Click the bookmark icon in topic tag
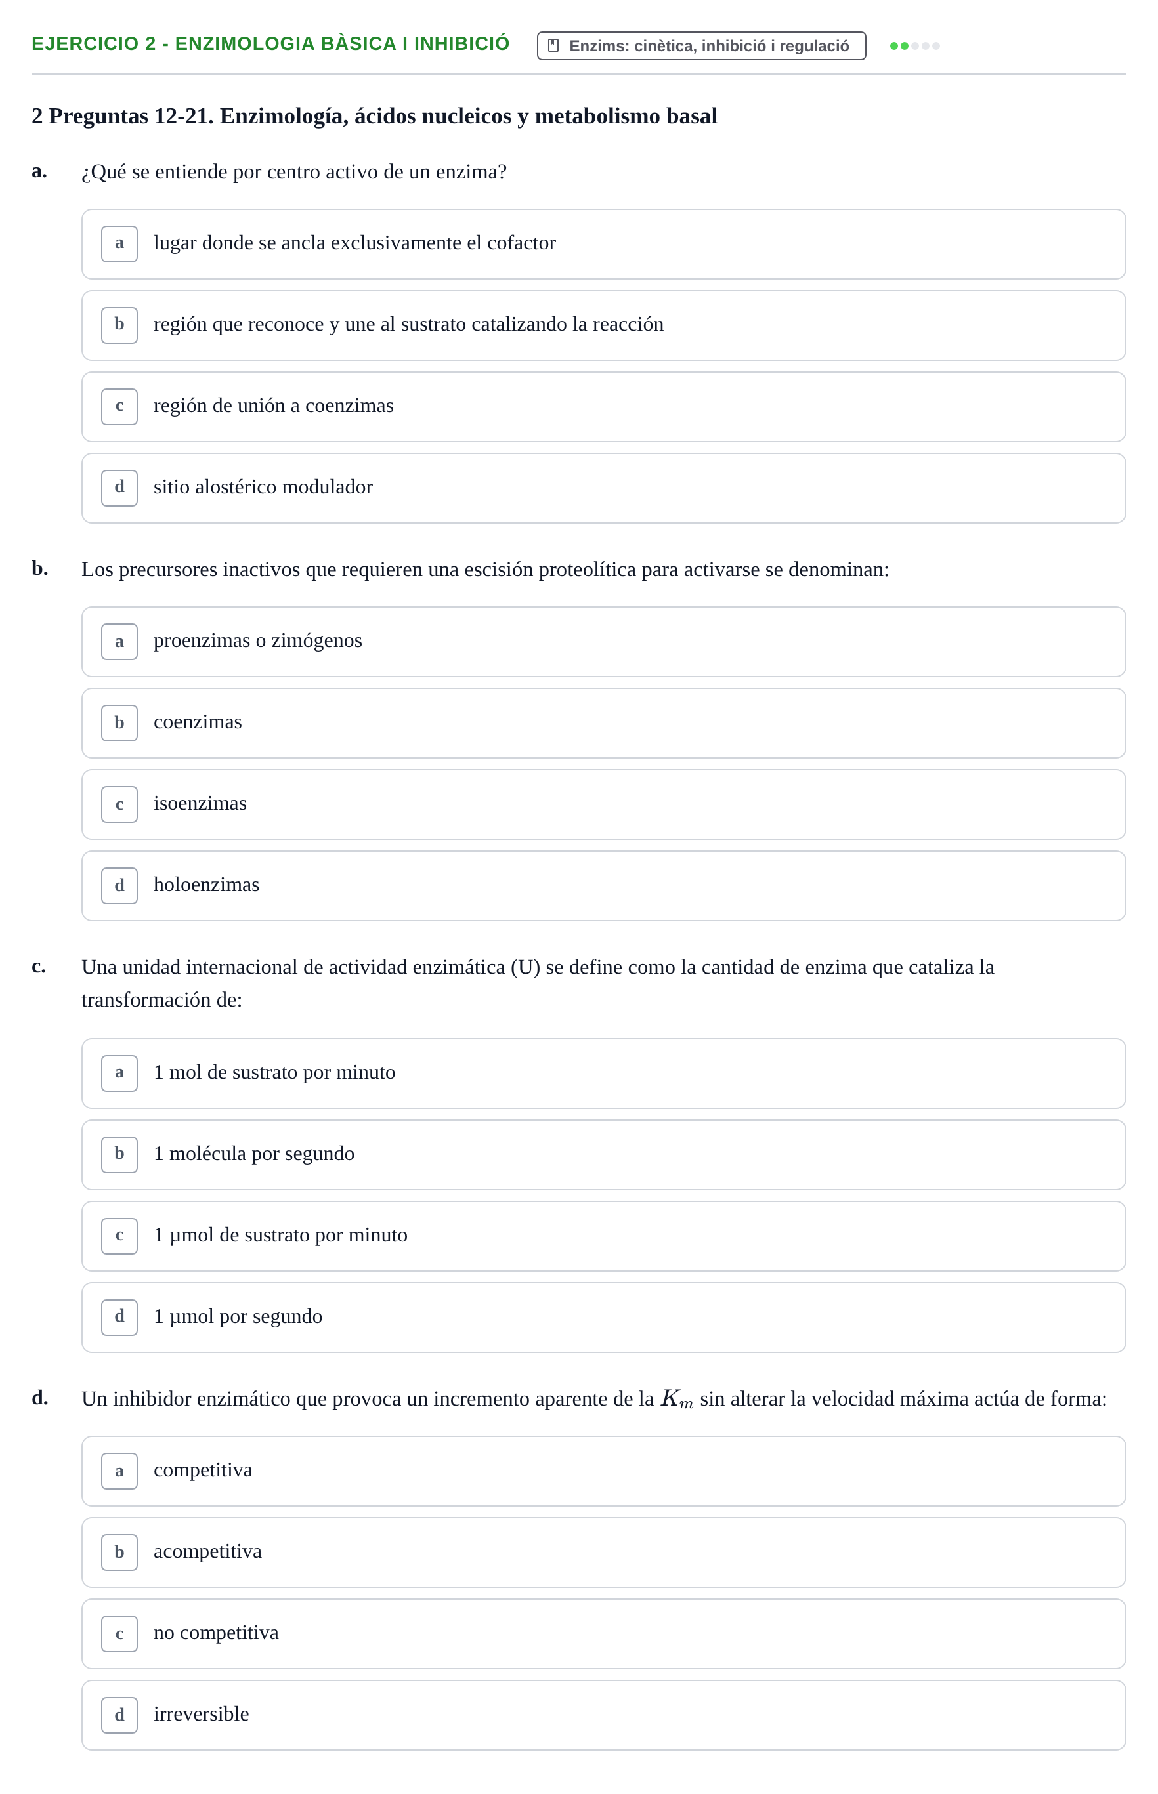 (x=553, y=46)
